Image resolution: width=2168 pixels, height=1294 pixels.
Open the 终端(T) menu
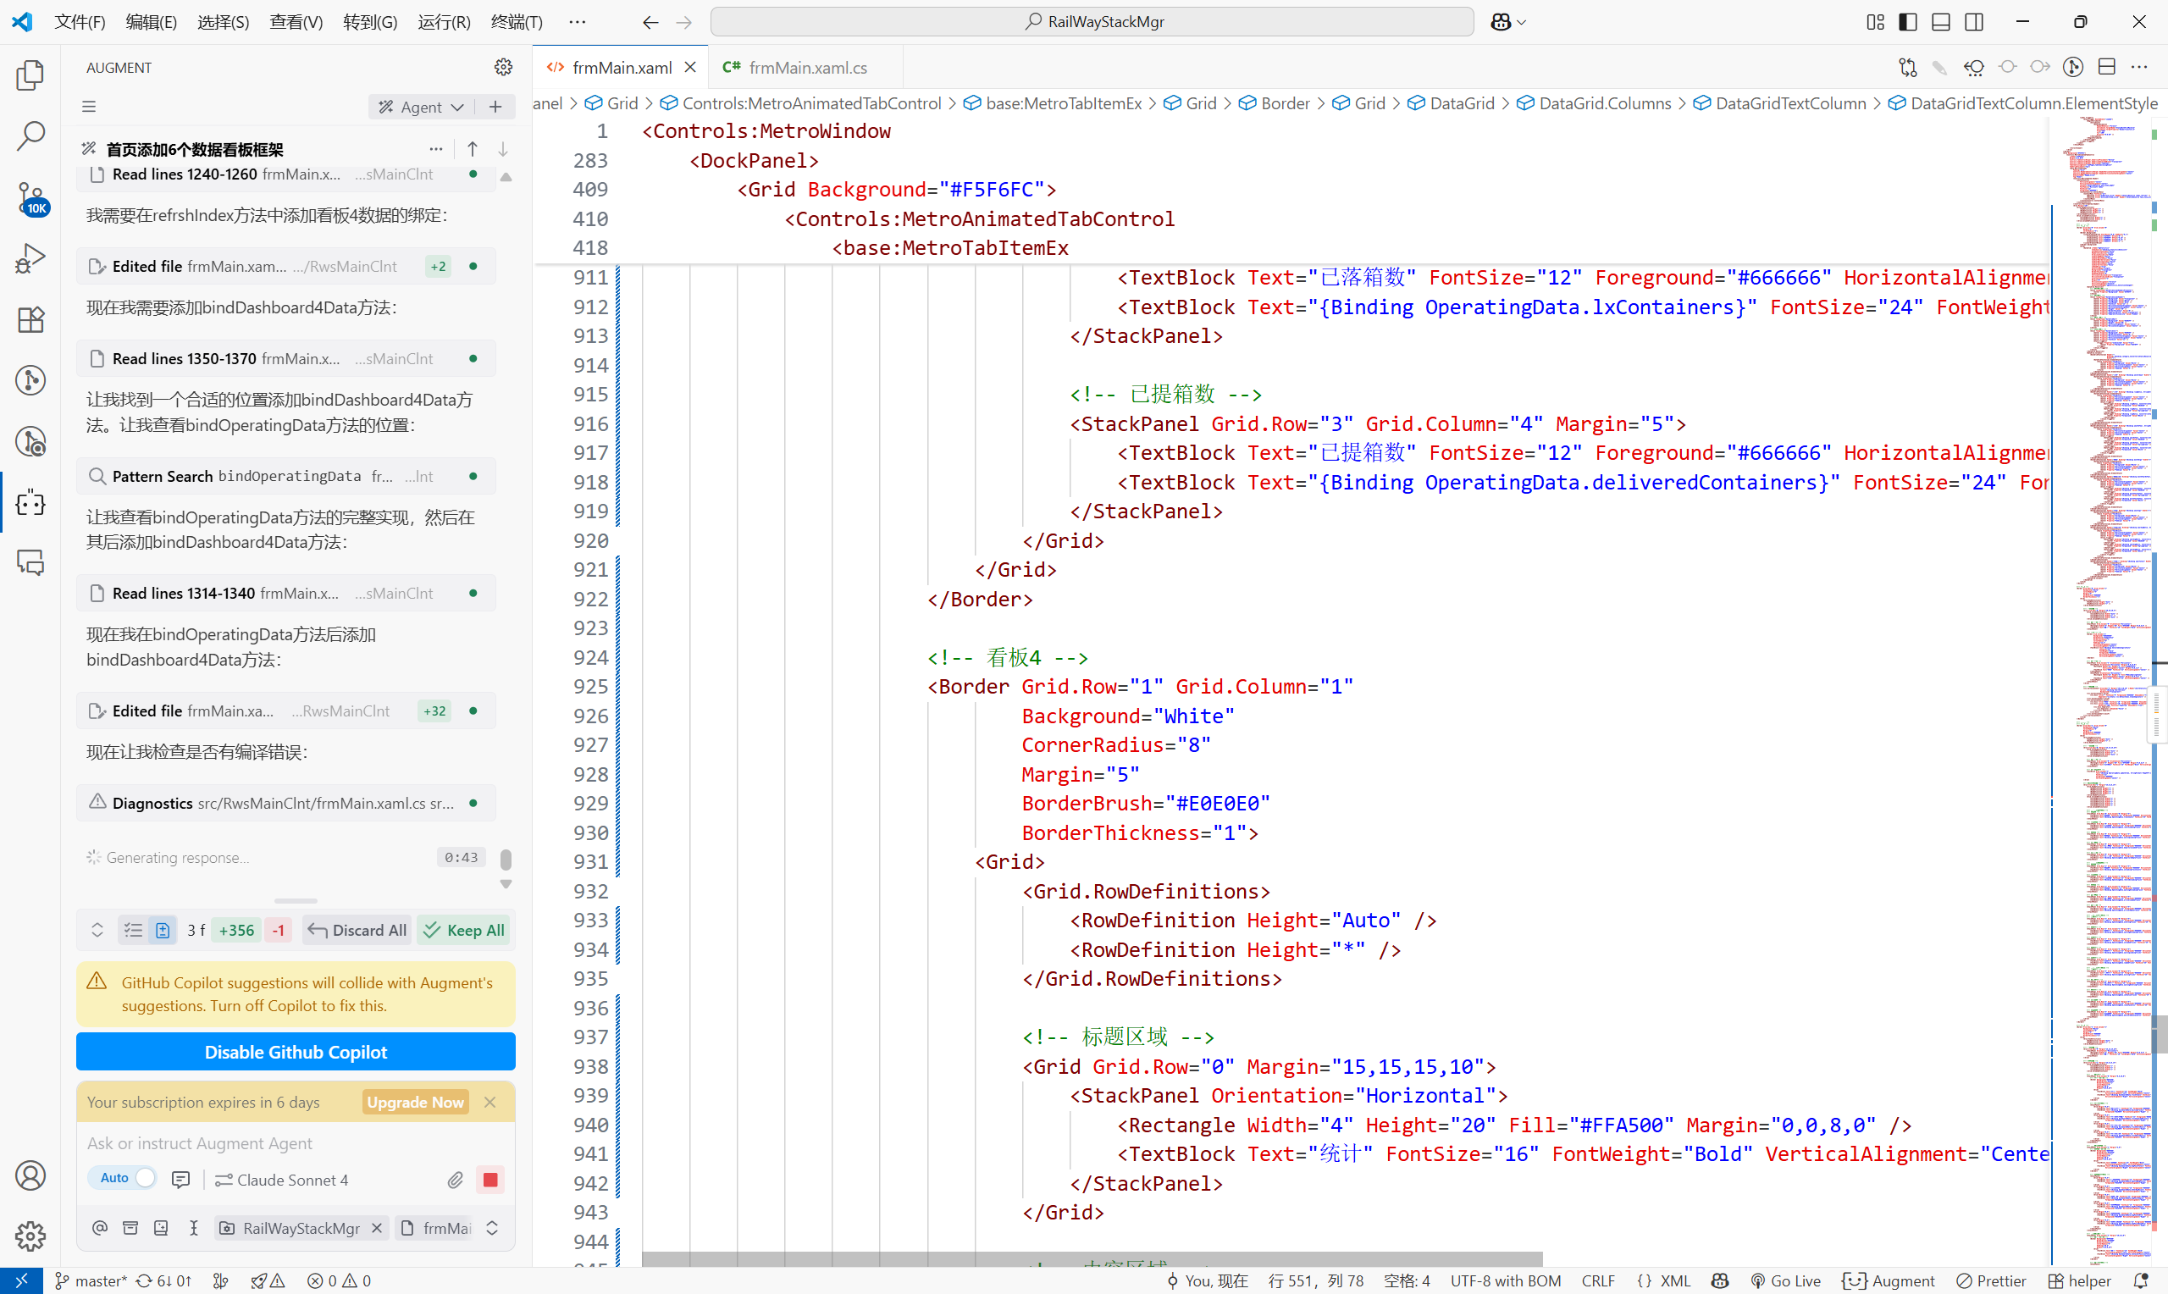515,22
